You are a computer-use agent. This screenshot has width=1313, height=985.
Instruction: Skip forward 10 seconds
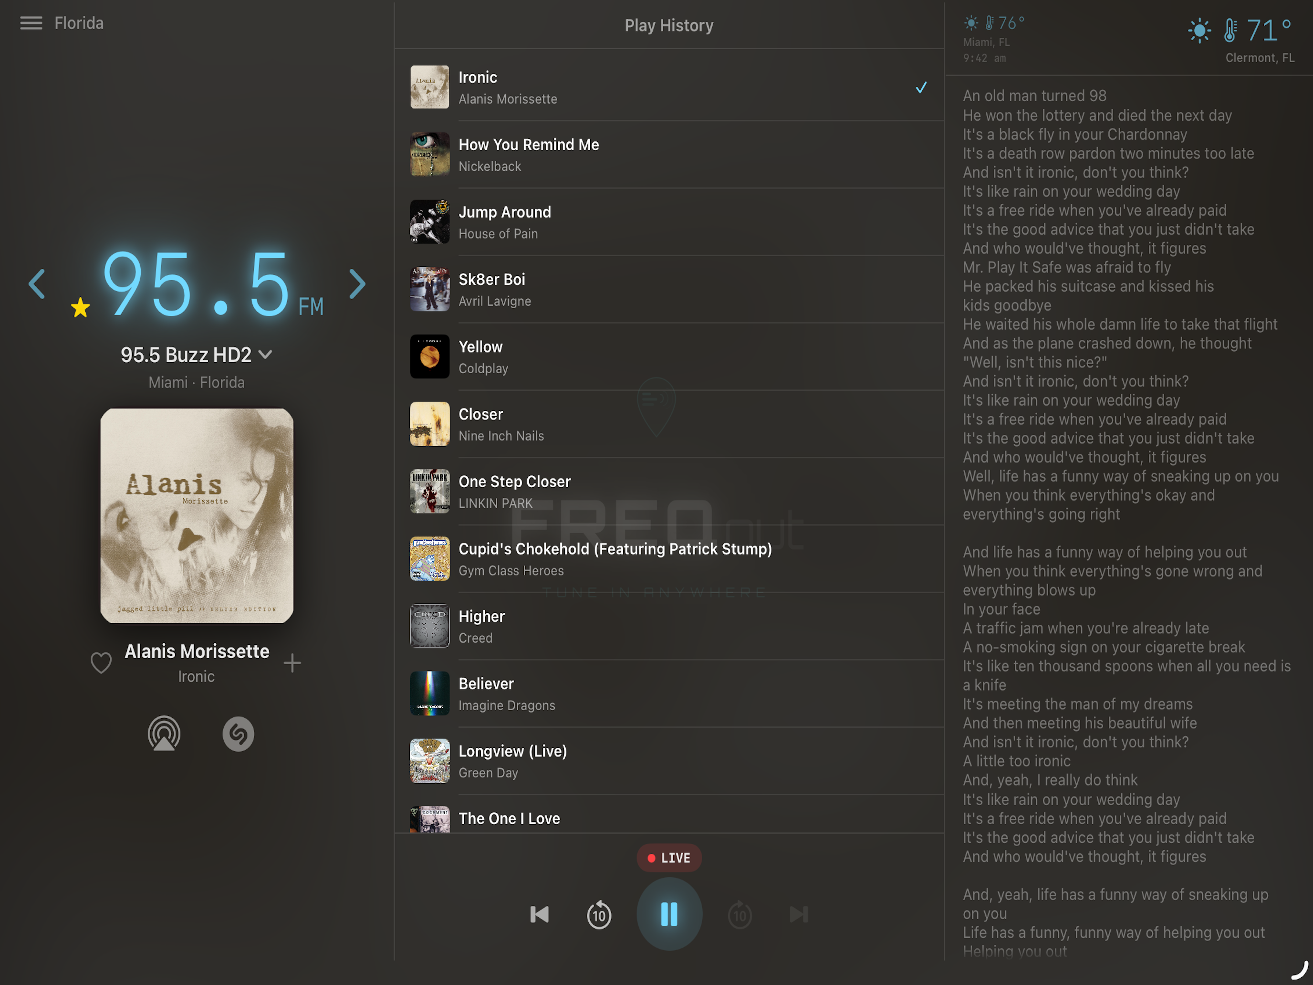pos(740,914)
